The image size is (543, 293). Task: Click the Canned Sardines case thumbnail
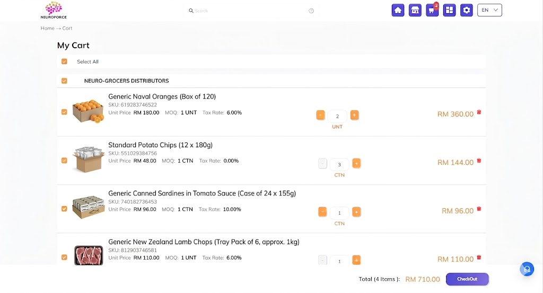click(x=89, y=208)
